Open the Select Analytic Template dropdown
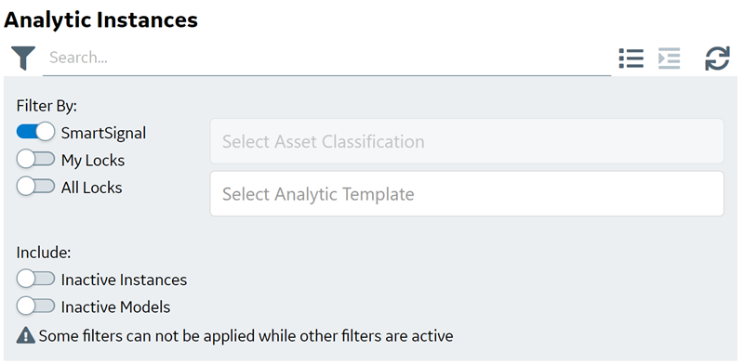The height and width of the screenshot is (364, 744). tap(467, 194)
